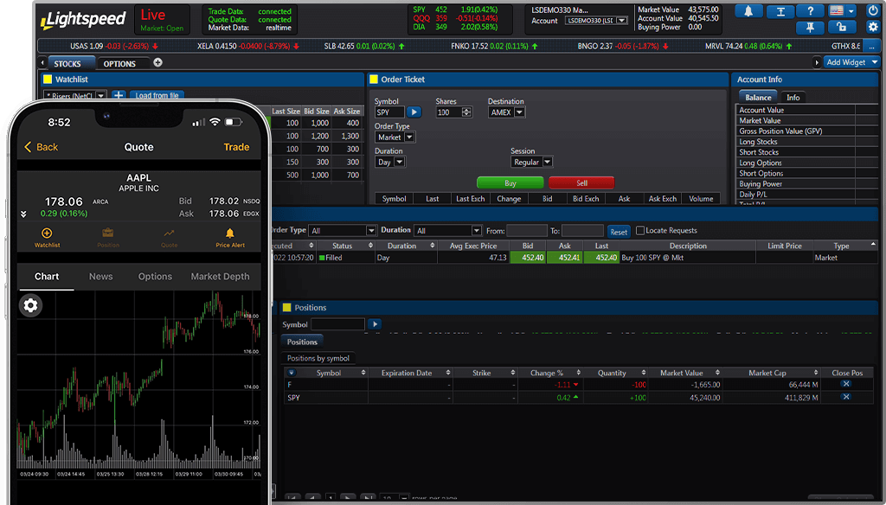
Task: Tap the Watchlist plus icon on the phone
Action: [x=46, y=232]
